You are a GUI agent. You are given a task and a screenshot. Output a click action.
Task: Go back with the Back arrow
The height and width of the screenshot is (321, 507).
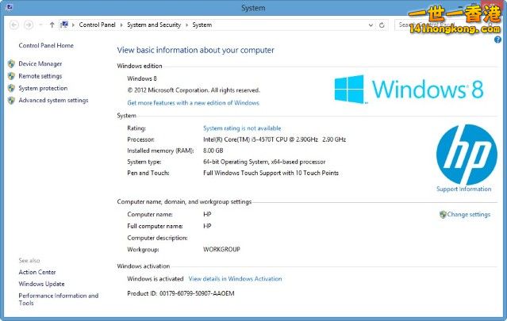14,25
